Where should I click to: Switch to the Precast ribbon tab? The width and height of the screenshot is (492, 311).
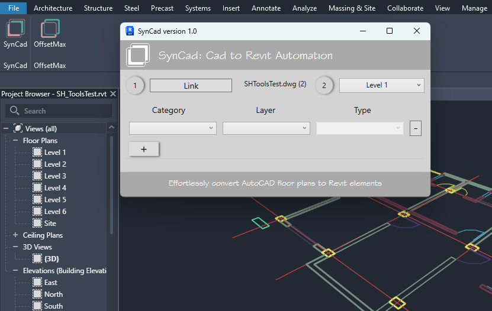[x=162, y=8]
